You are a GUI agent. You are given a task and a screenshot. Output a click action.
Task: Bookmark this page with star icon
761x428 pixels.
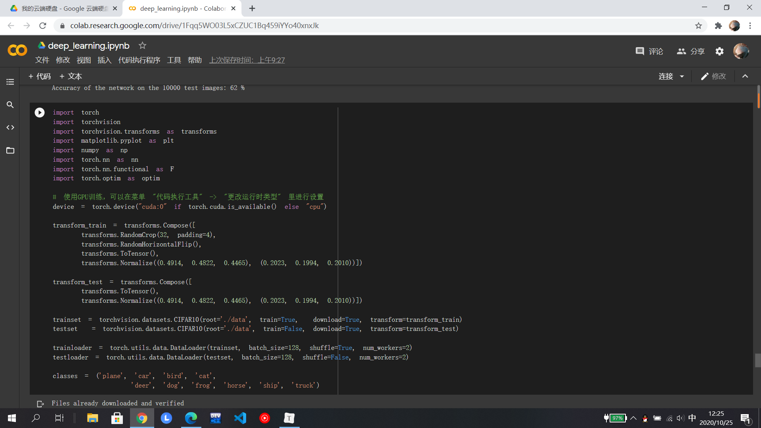coord(698,26)
